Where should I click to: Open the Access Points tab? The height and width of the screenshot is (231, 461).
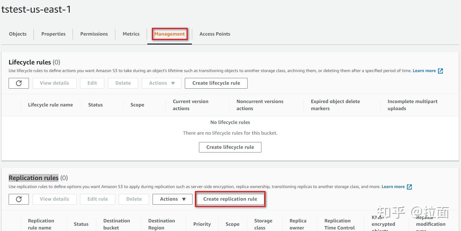[x=215, y=34]
